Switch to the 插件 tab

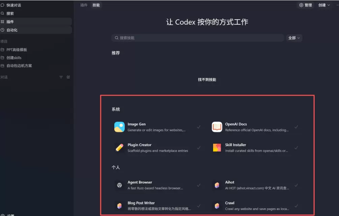coord(84,5)
